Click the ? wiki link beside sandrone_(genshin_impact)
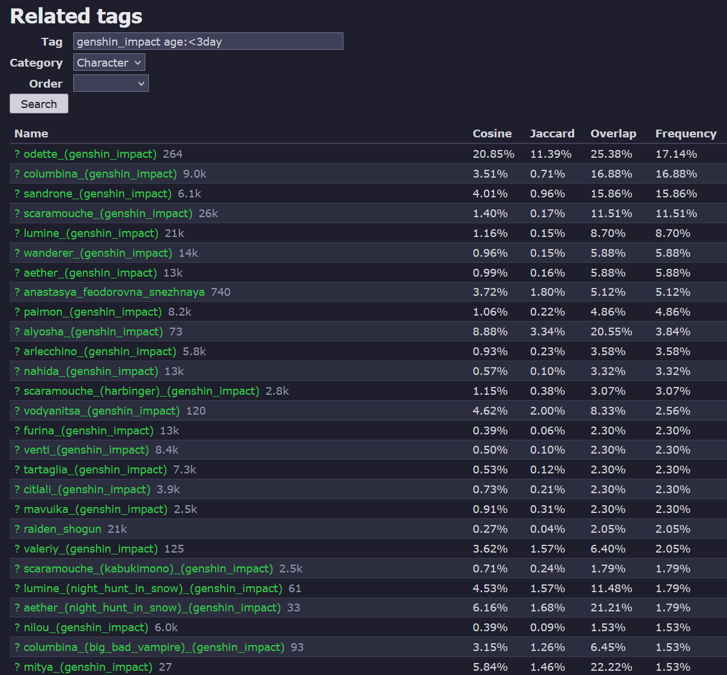The image size is (727, 675). pos(17,194)
